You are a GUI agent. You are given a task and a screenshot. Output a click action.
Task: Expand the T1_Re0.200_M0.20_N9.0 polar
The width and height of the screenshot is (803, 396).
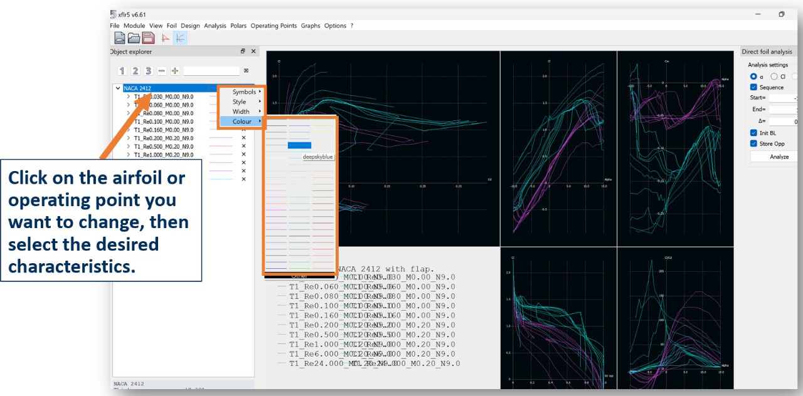pyautogui.click(x=129, y=138)
